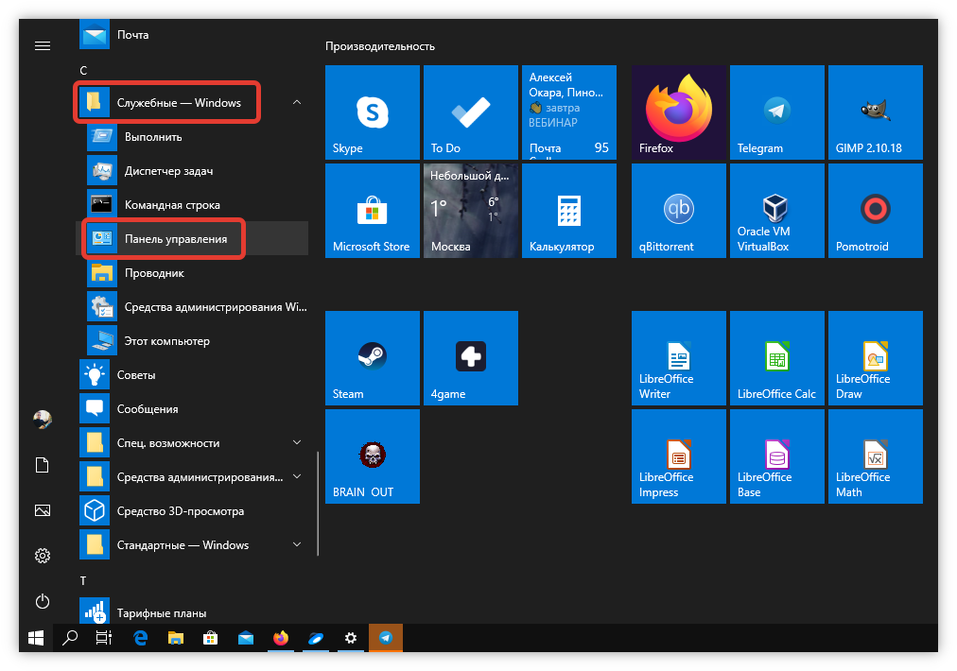
Task: Open the Oracle VM VirtualBox tile
Action: click(x=777, y=211)
